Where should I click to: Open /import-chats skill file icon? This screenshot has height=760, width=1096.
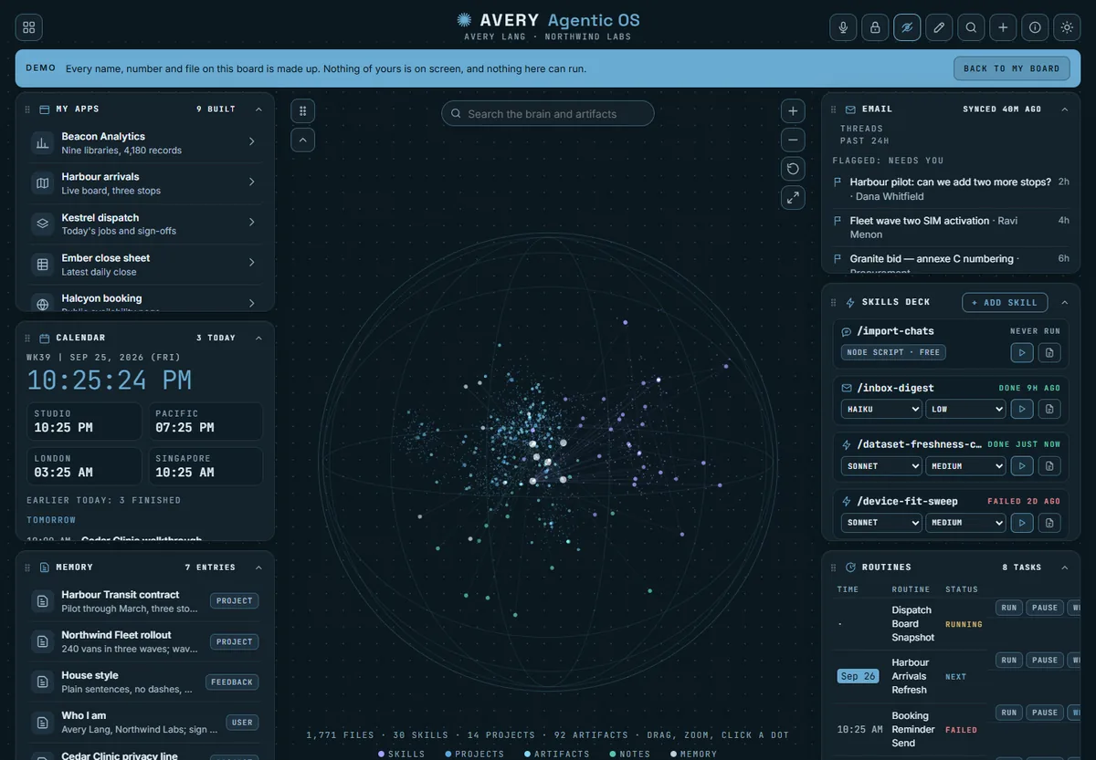click(1050, 352)
